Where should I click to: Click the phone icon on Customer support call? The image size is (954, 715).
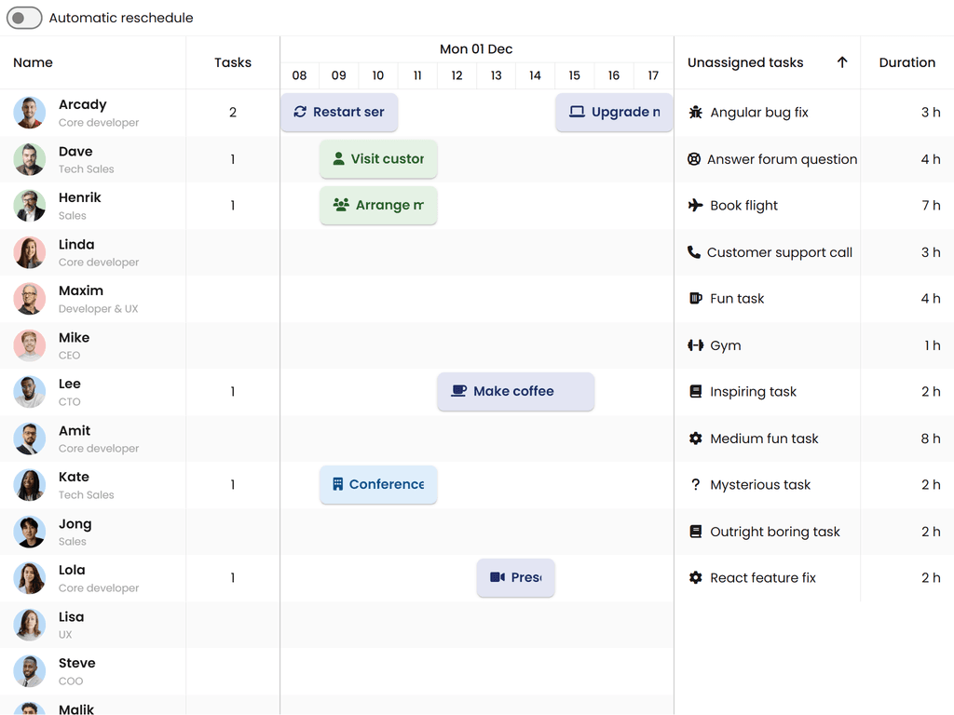[695, 251]
